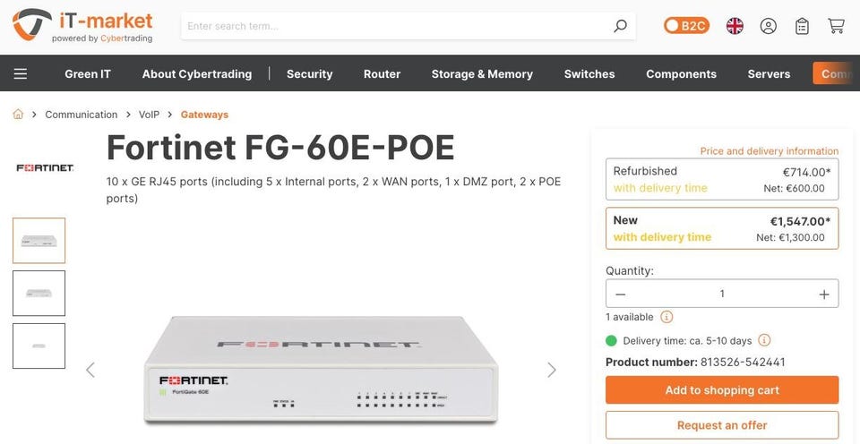Open the language selector flag icon

(735, 26)
